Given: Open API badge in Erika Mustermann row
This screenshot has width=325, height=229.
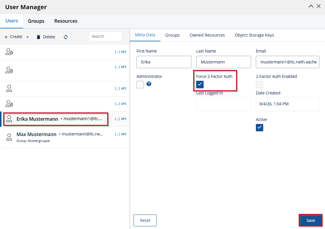Looking at the screenshot, I should (121, 119).
